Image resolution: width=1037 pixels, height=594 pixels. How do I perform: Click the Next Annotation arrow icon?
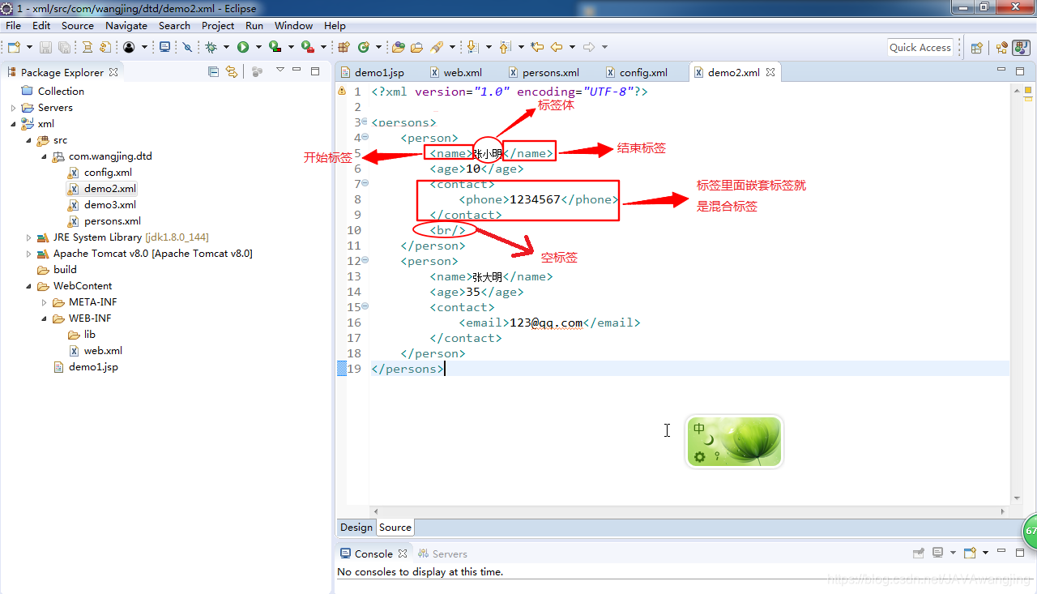473,47
